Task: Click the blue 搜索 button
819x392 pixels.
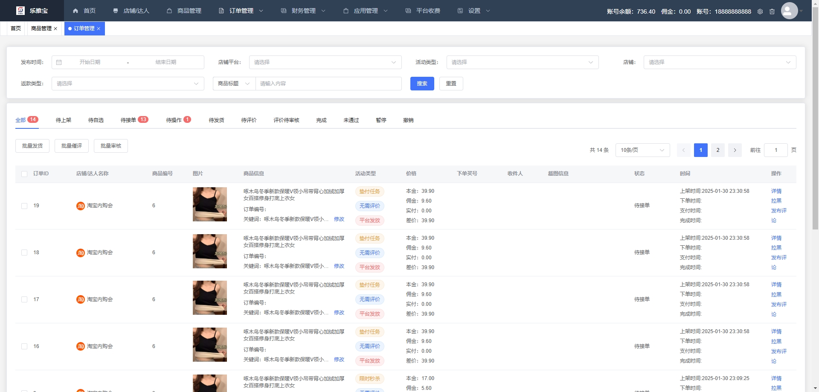Action: [422, 84]
